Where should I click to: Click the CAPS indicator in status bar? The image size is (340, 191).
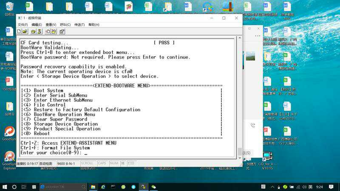102,163
